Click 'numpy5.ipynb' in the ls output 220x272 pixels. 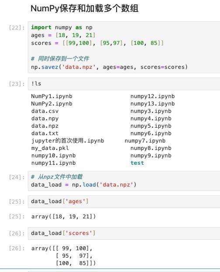151,126
